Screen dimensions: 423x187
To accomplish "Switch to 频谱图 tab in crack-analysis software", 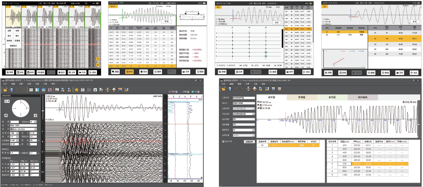I will click(x=302, y=97).
